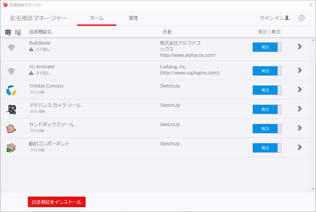
Task: Click the 動的コンポーネント icon
Action: (11, 148)
